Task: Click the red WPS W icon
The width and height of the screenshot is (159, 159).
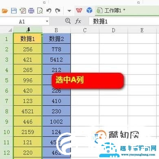Action: (79, 11)
